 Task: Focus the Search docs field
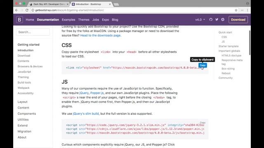[33, 32]
